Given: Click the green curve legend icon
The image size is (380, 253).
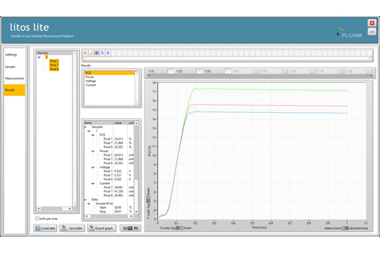Looking at the screenshot, I should click(229, 71).
